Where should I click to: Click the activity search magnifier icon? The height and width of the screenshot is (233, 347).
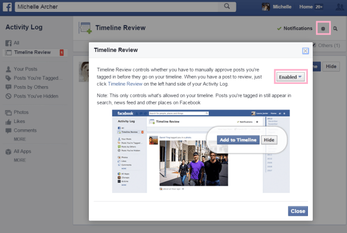pyautogui.click(x=336, y=28)
